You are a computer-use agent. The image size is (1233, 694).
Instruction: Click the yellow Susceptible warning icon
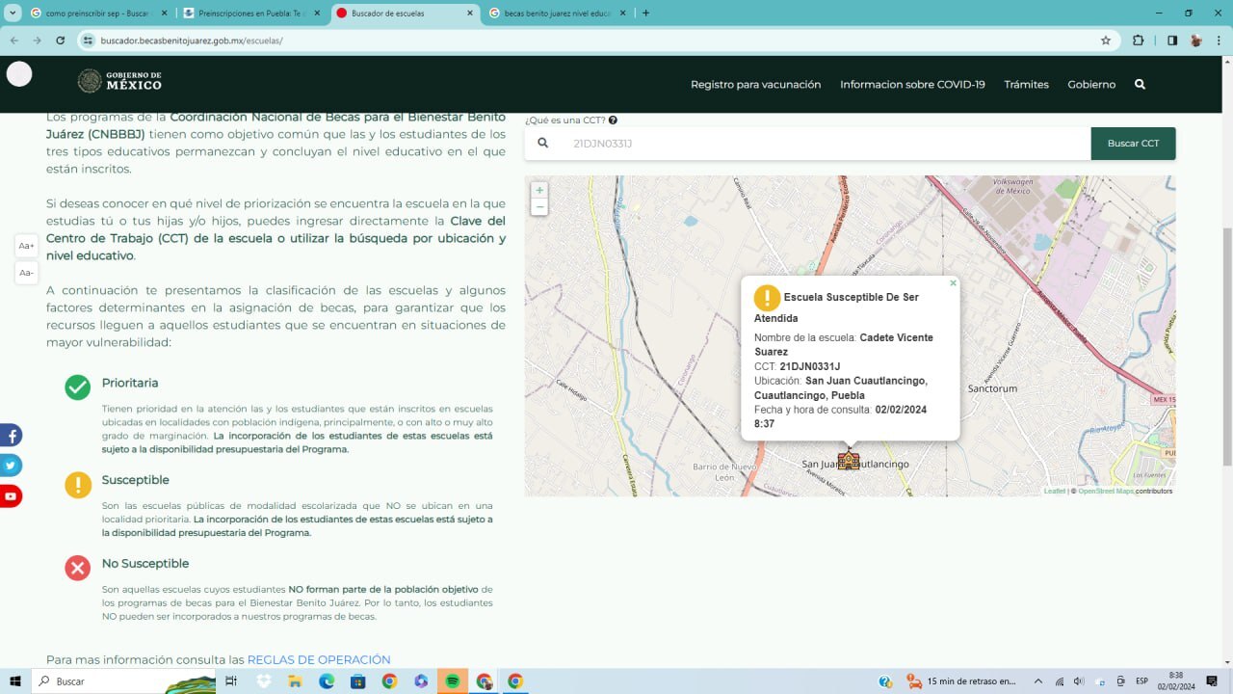(78, 485)
